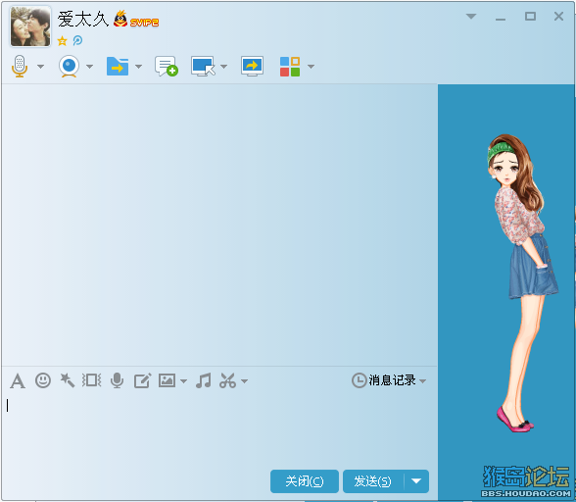Expand applications menu arrow
This screenshot has height=502, width=576.
point(311,67)
